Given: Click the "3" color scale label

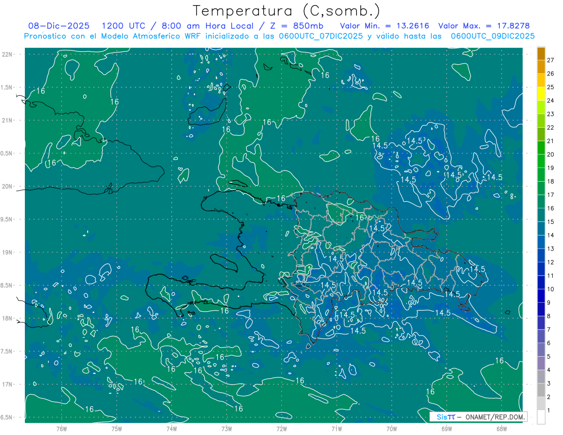Looking at the screenshot, I should pyautogui.click(x=548, y=384).
